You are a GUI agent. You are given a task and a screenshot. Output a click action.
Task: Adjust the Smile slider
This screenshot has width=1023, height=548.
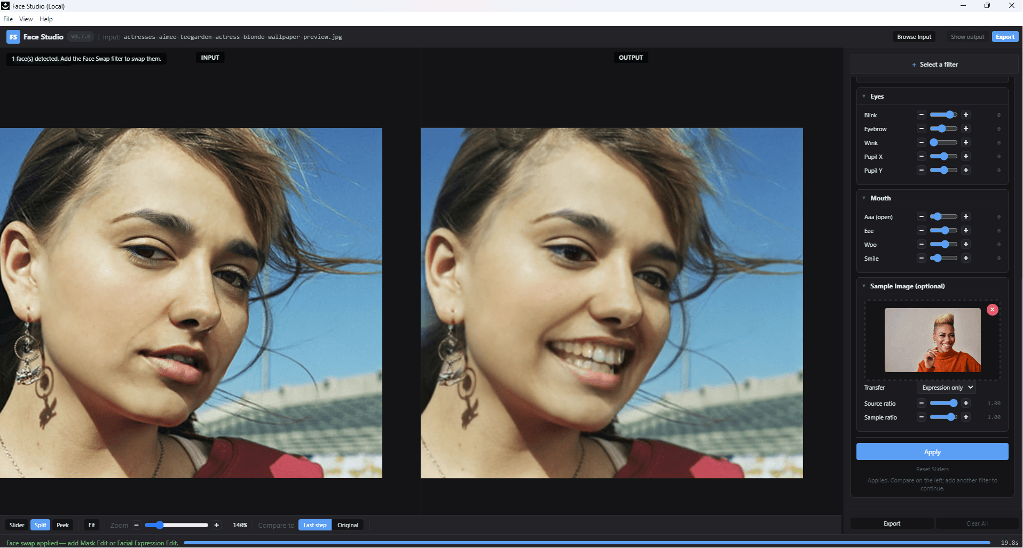point(943,258)
